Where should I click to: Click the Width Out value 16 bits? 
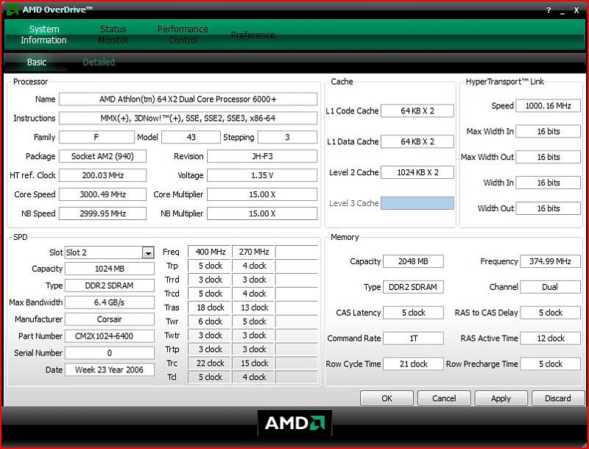548,208
